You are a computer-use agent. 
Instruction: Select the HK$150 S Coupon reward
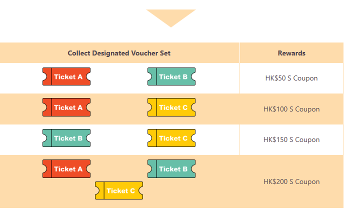(x=291, y=139)
